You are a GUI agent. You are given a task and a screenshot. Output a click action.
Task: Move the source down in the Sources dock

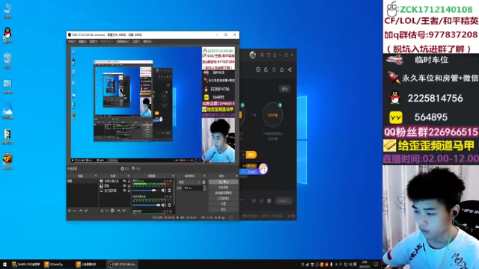[124, 211]
